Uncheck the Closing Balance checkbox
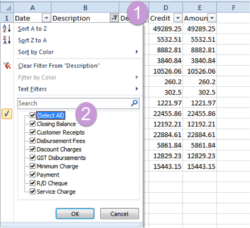 point(33,124)
